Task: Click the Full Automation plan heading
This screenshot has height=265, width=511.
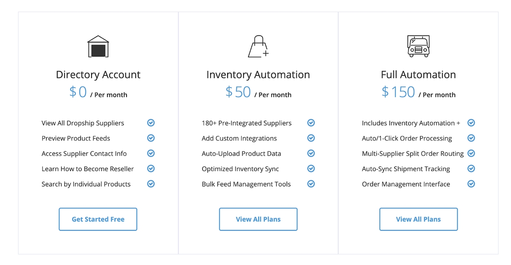Action: [x=418, y=75]
